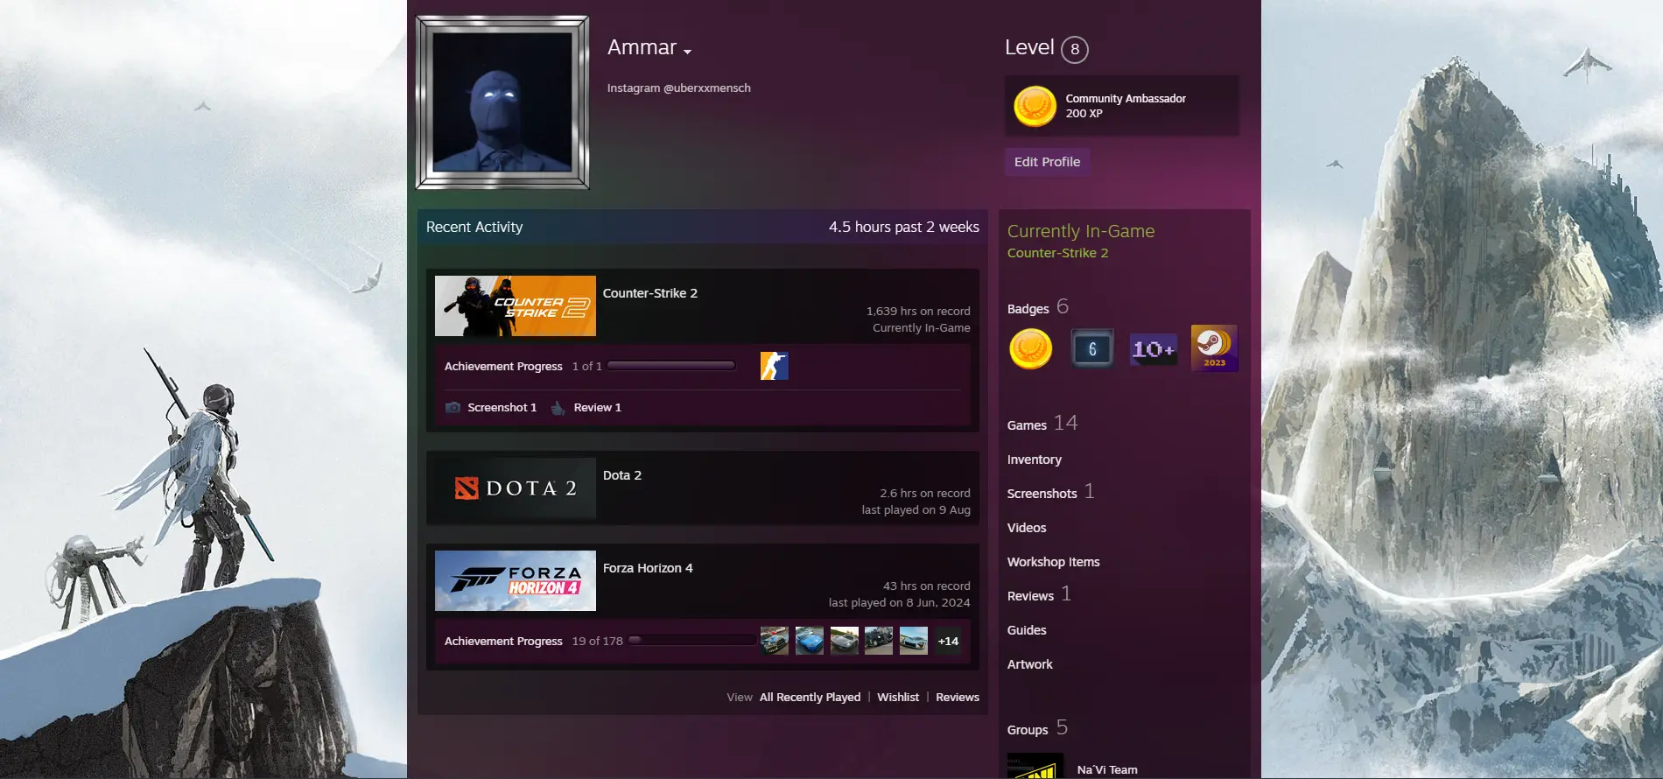This screenshot has width=1663, height=779.
Task: Click the thumbs-up icon beside Review 1
Action: click(558, 408)
